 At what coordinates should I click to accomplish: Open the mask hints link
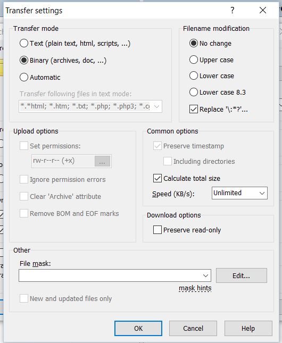tap(195, 288)
